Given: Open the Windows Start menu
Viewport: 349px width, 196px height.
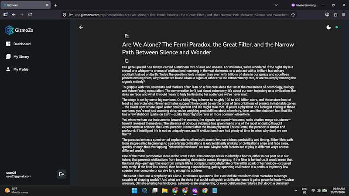Looking at the screenshot, I should click(134, 191).
